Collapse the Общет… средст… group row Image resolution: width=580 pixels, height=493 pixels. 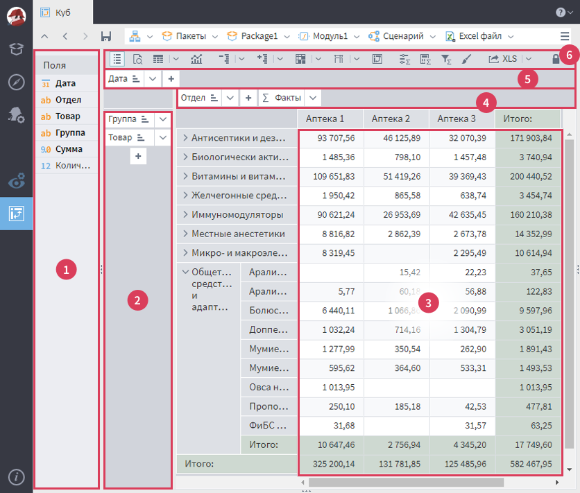point(185,272)
